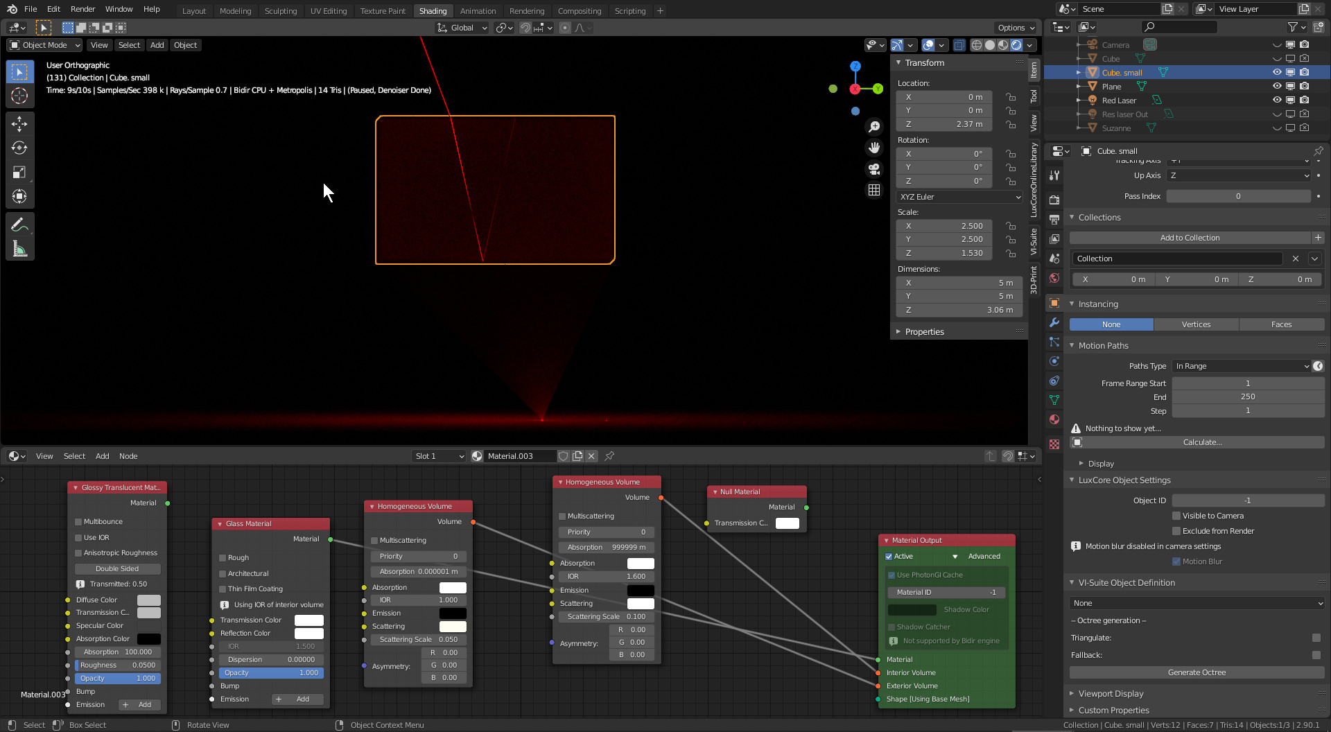
Task: Click the Generate Octree button
Action: (x=1197, y=672)
